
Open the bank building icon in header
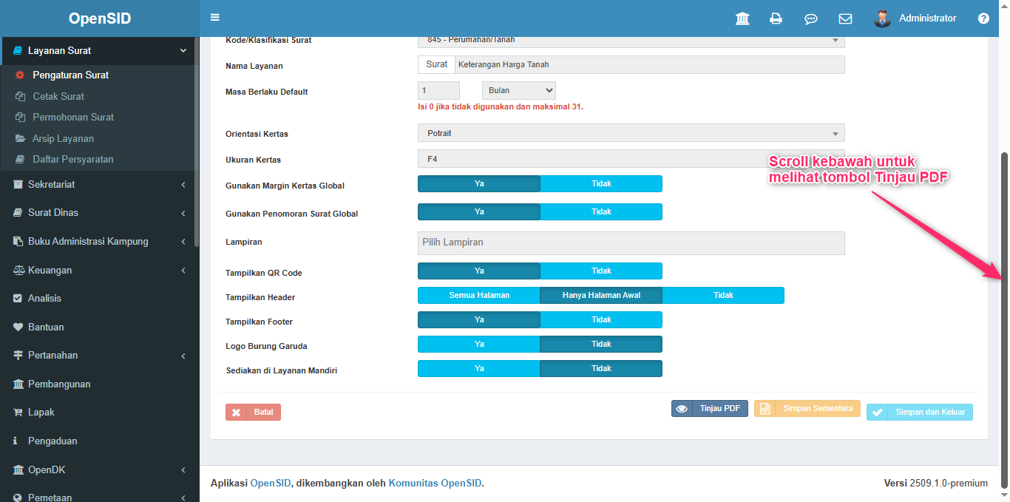[x=742, y=18]
